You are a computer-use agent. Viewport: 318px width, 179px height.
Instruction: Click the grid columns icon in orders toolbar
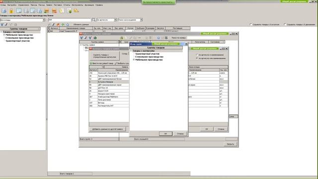[x=166, y=38]
